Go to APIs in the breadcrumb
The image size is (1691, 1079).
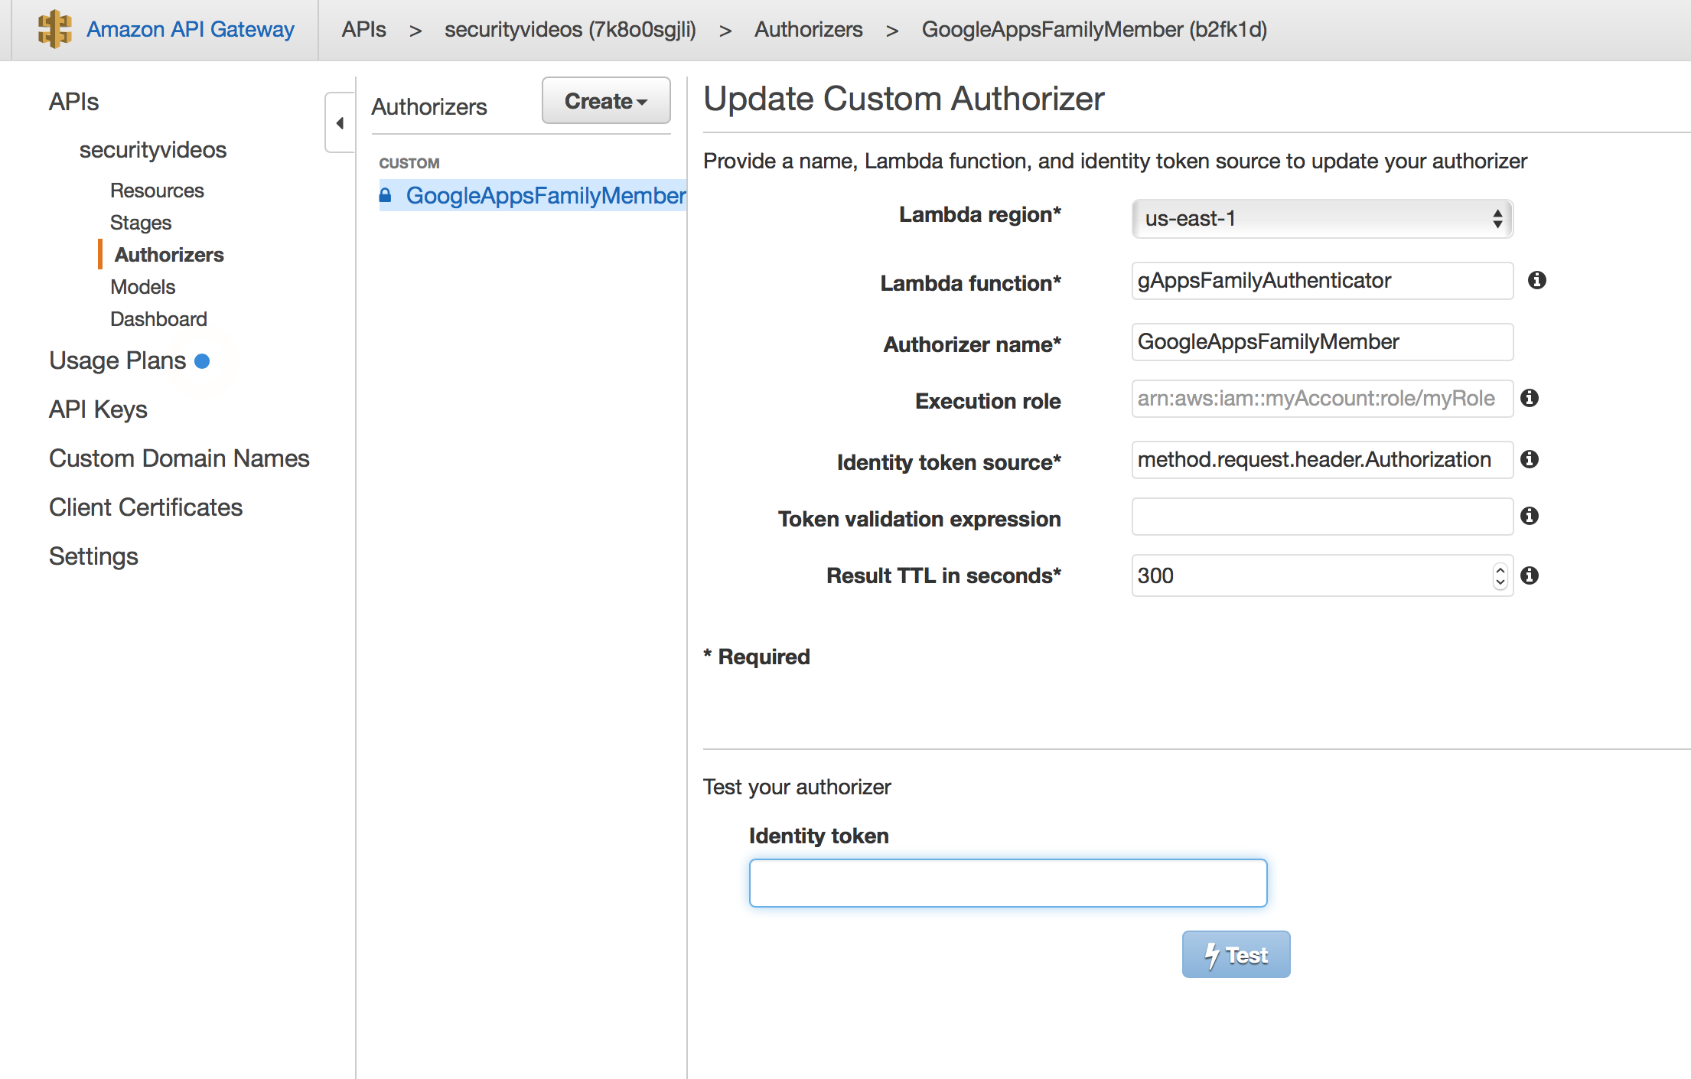coord(363,29)
